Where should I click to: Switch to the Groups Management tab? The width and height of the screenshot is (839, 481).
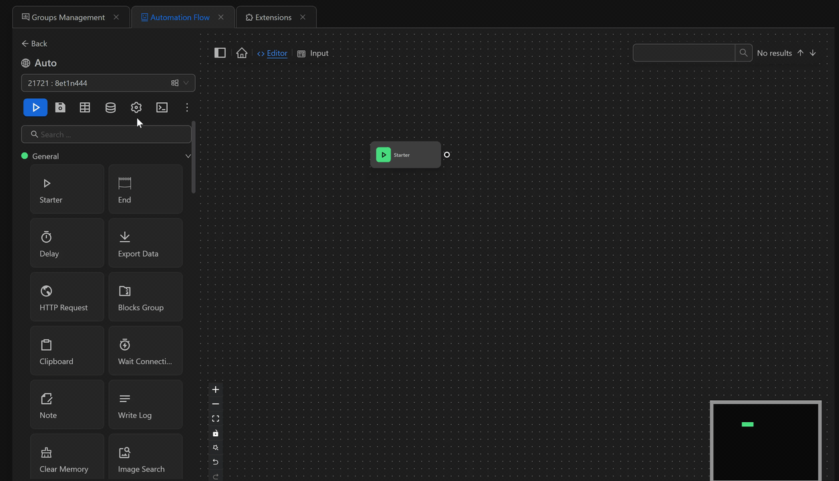[67, 17]
